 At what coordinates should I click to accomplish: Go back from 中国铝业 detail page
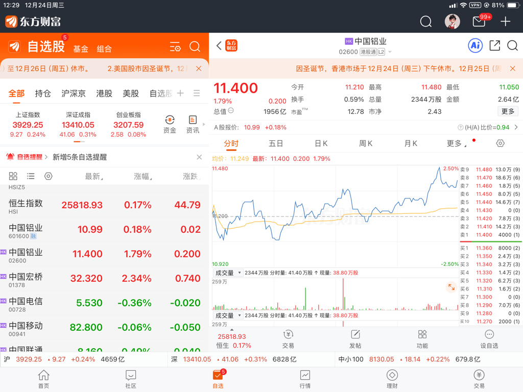[219, 45]
